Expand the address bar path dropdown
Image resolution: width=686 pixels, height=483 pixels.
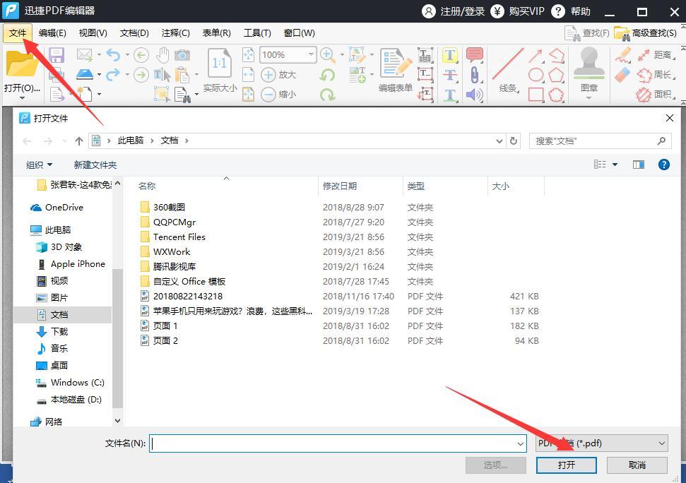pos(499,141)
